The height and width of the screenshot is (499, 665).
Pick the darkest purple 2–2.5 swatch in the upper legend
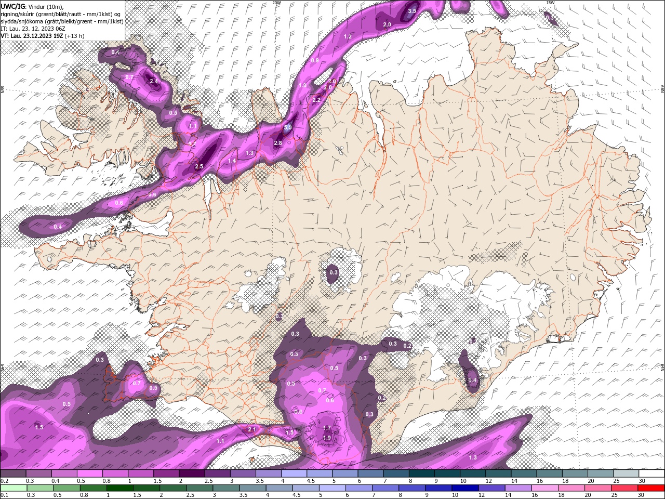click(192, 473)
